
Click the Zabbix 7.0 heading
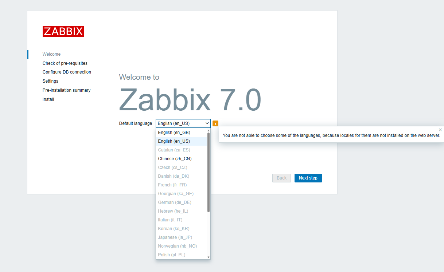190,100
